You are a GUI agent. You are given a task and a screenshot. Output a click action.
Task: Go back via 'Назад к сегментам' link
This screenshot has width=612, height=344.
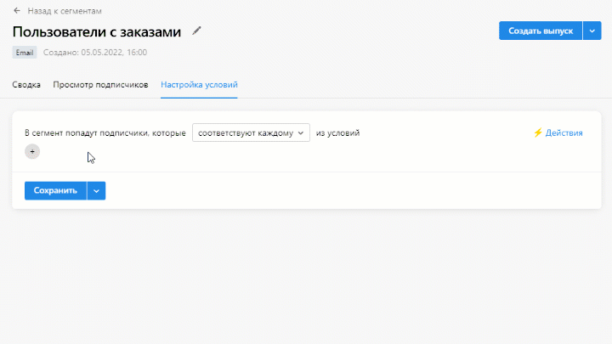(65, 11)
